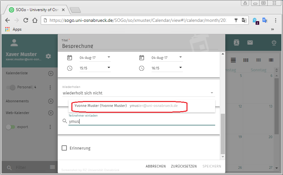283x175 pixels.
Task: Open the export calendar options menu
Action: pyautogui.click(x=50, y=127)
